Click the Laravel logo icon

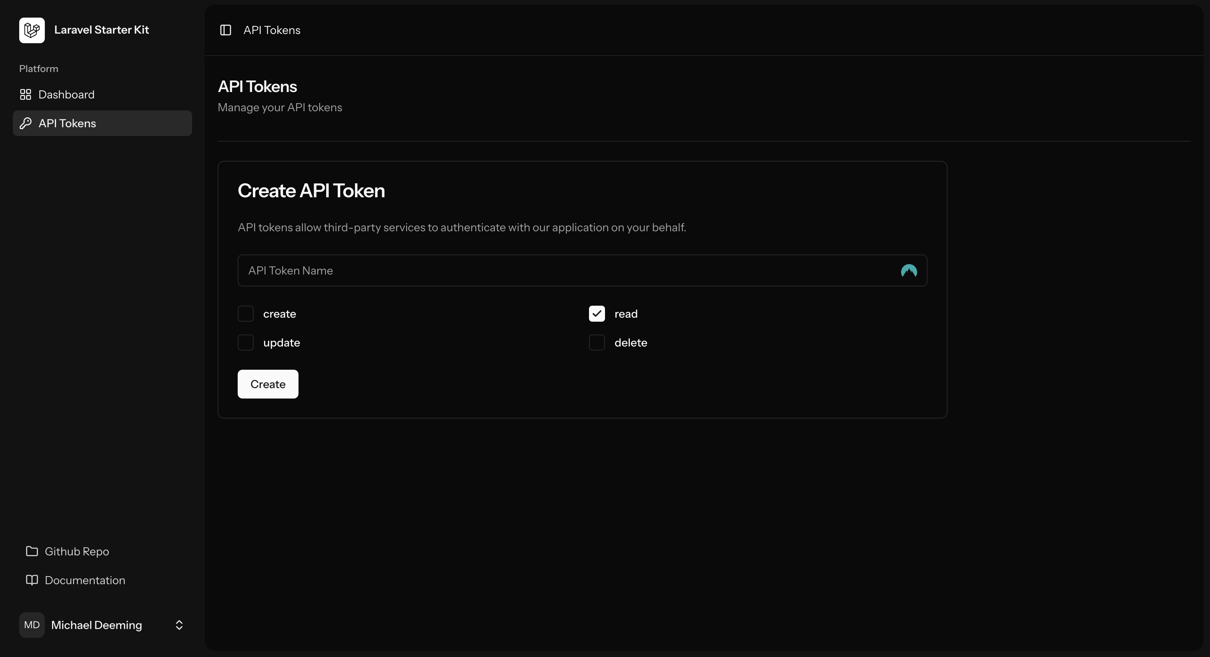[32, 30]
